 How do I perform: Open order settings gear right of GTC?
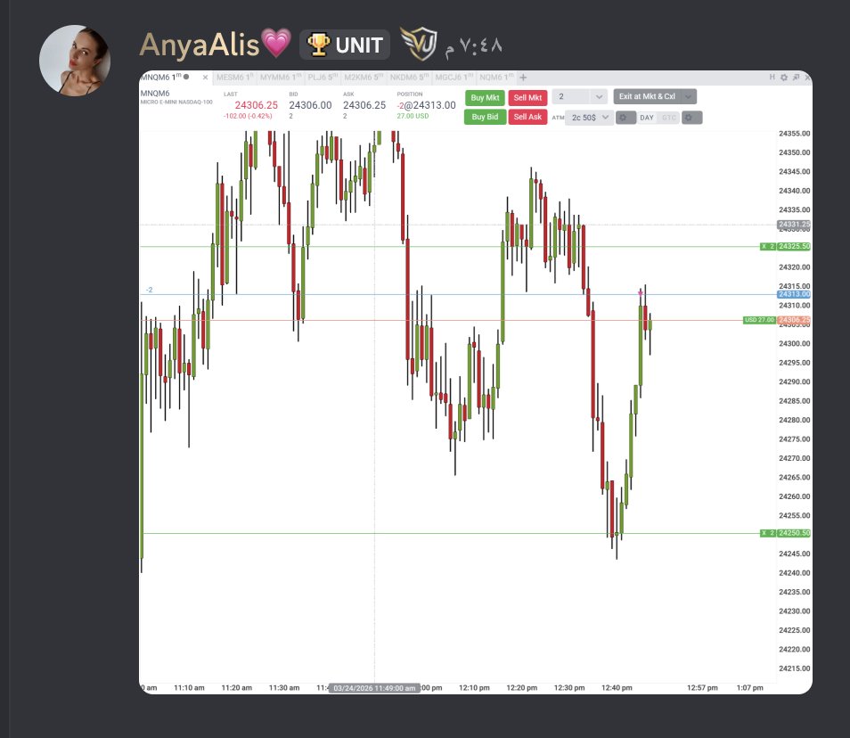691,118
